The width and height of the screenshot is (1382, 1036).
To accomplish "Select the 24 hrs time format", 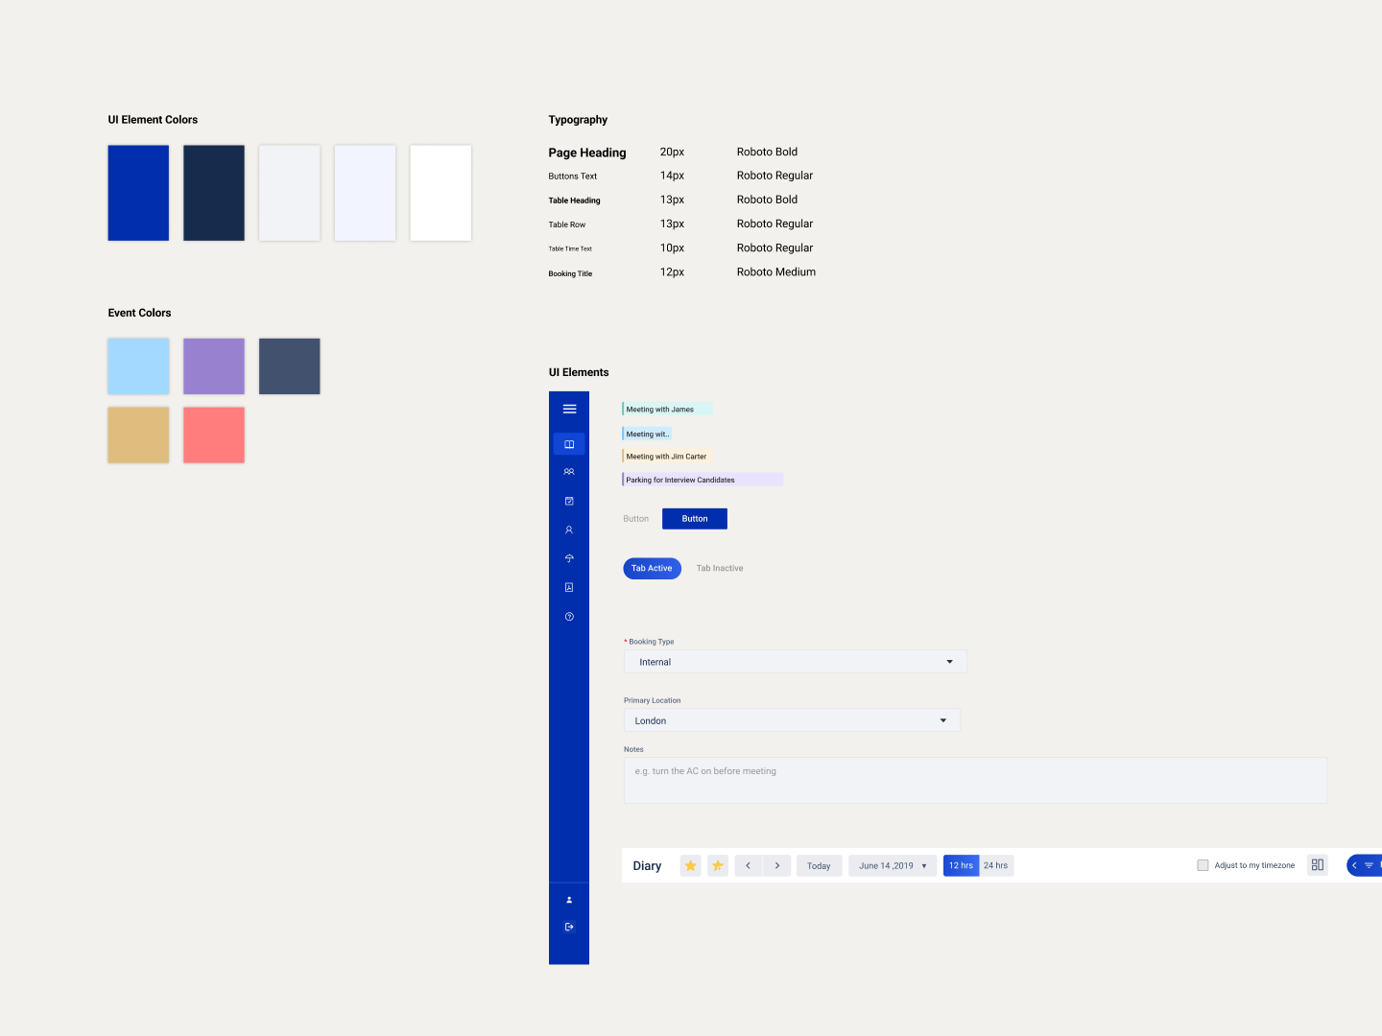I will tap(996, 865).
